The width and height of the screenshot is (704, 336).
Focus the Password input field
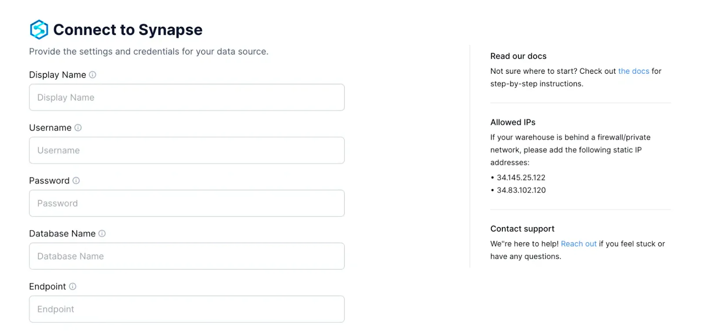[x=187, y=203]
